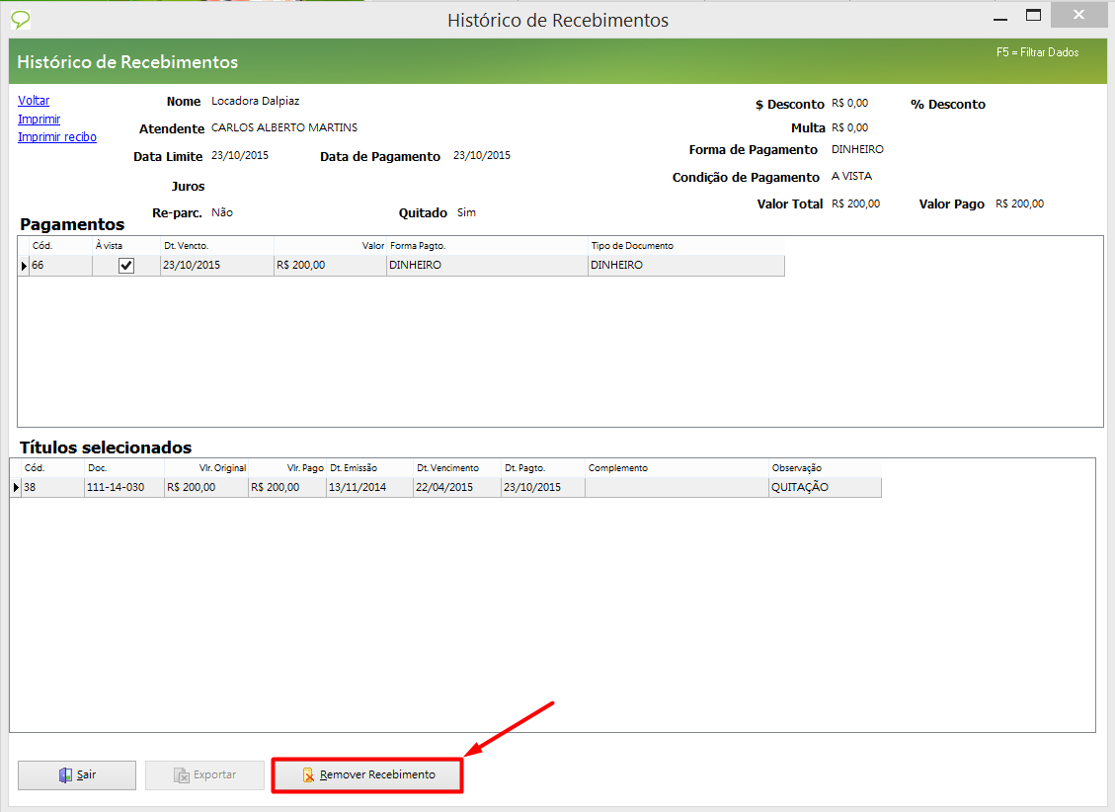Select payment row 66 arrow indicator
The width and height of the screenshot is (1115, 812).
point(24,266)
